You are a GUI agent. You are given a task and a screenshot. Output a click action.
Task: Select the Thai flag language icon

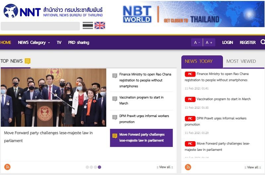pyautogui.click(x=88, y=26)
